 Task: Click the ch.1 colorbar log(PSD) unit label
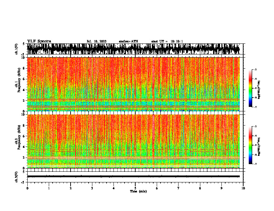tap(259, 90)
